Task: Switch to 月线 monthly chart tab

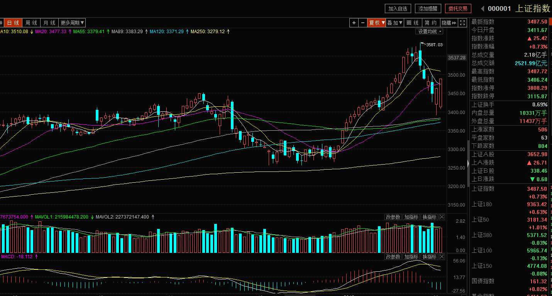Action: 49,23
